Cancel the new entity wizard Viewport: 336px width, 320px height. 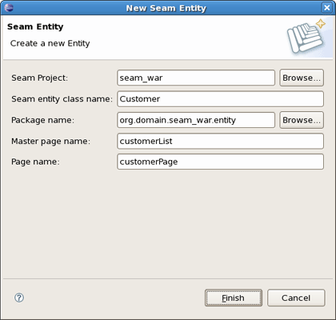click(x=296, y=298)
